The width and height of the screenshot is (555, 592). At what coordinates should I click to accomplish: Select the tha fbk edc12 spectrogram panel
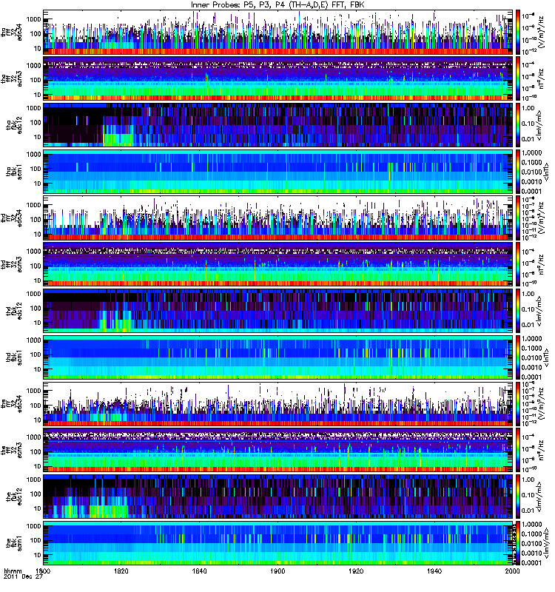tap(278, 125)
